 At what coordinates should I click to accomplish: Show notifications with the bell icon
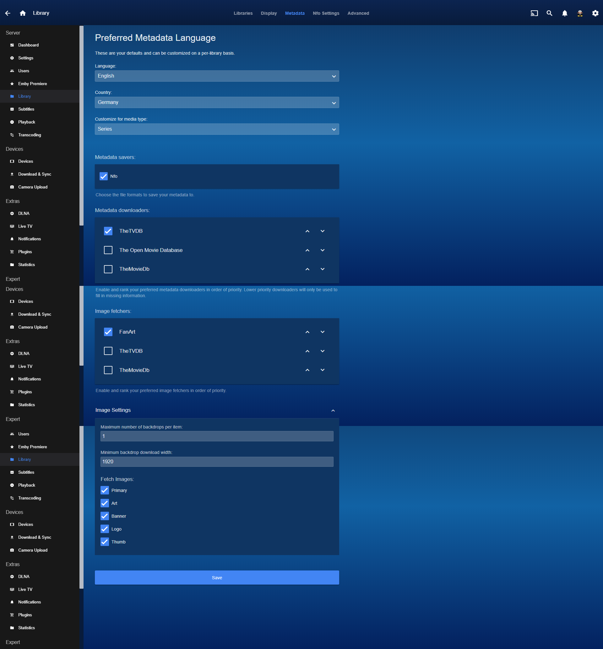[x=564, y=13]
